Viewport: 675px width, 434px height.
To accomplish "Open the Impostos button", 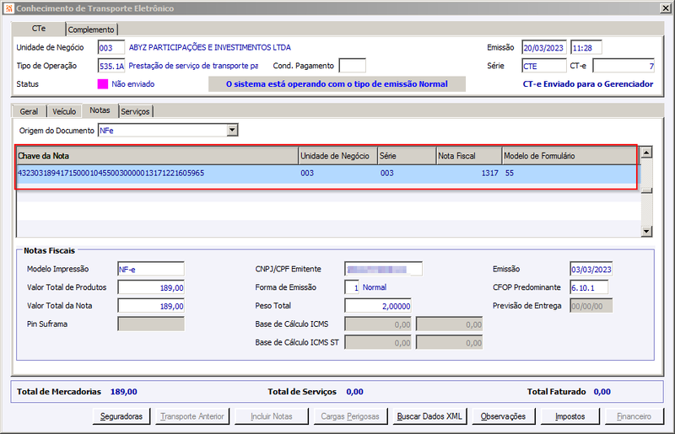I will click(570, 416).
